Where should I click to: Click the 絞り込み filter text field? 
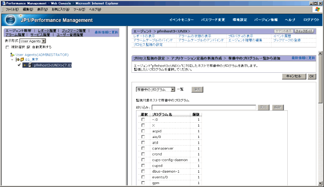(204, 107)
